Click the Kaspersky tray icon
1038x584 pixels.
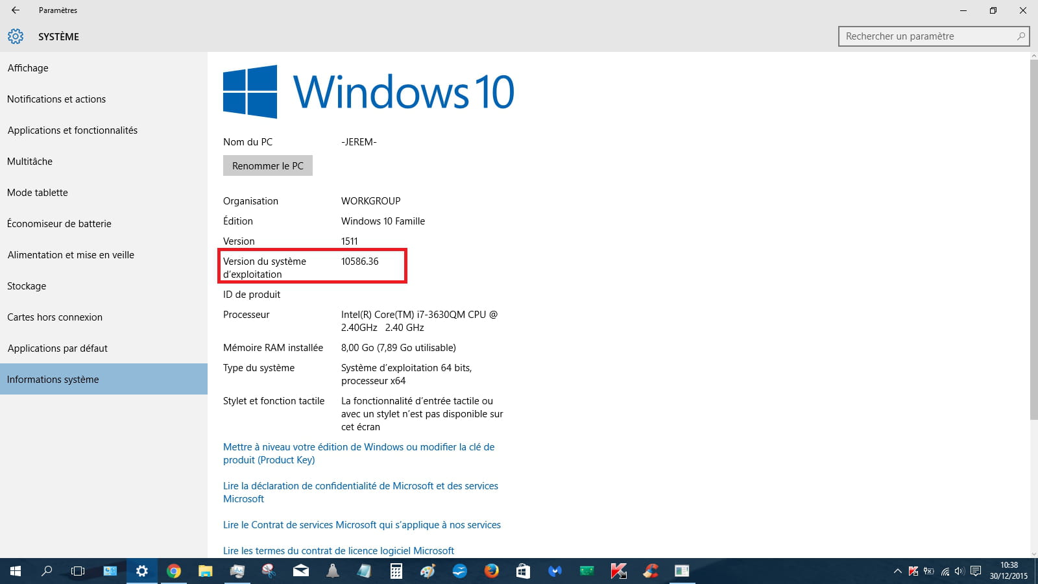tap(913, 571)
